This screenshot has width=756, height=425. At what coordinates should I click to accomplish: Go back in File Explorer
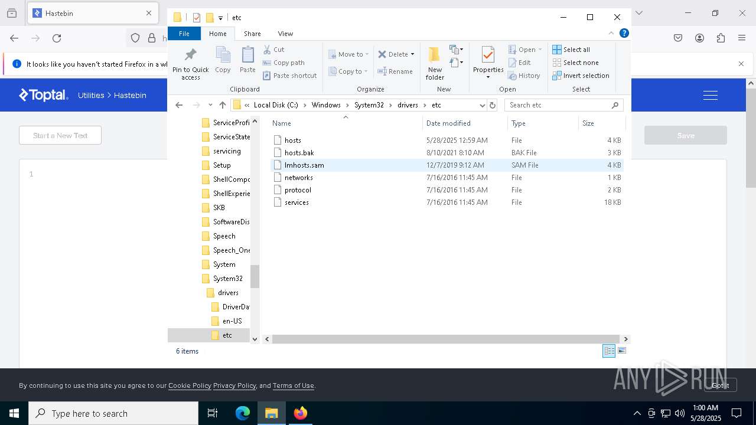click(x=179, y=105)
